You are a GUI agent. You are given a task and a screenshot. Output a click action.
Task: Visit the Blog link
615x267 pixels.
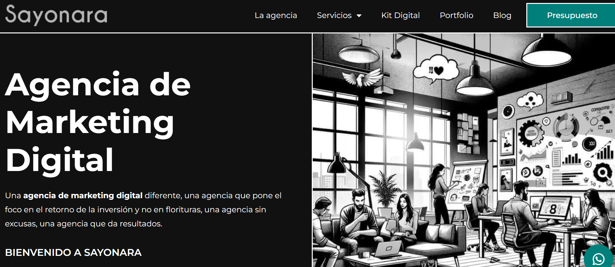[x=502, y=15]
